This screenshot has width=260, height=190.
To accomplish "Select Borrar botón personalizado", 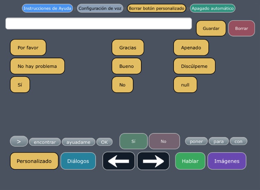I will 157,8.
